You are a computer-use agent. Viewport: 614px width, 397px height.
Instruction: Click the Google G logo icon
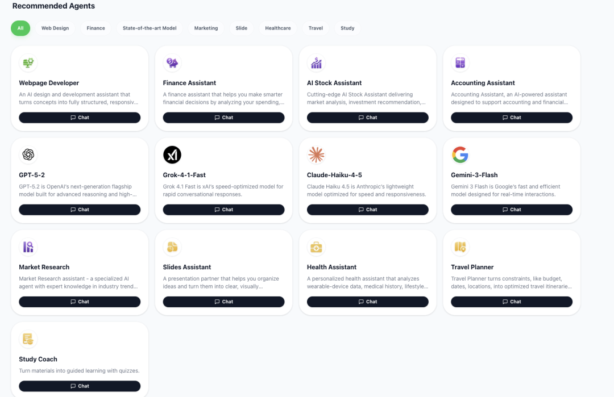coord(460,154)
